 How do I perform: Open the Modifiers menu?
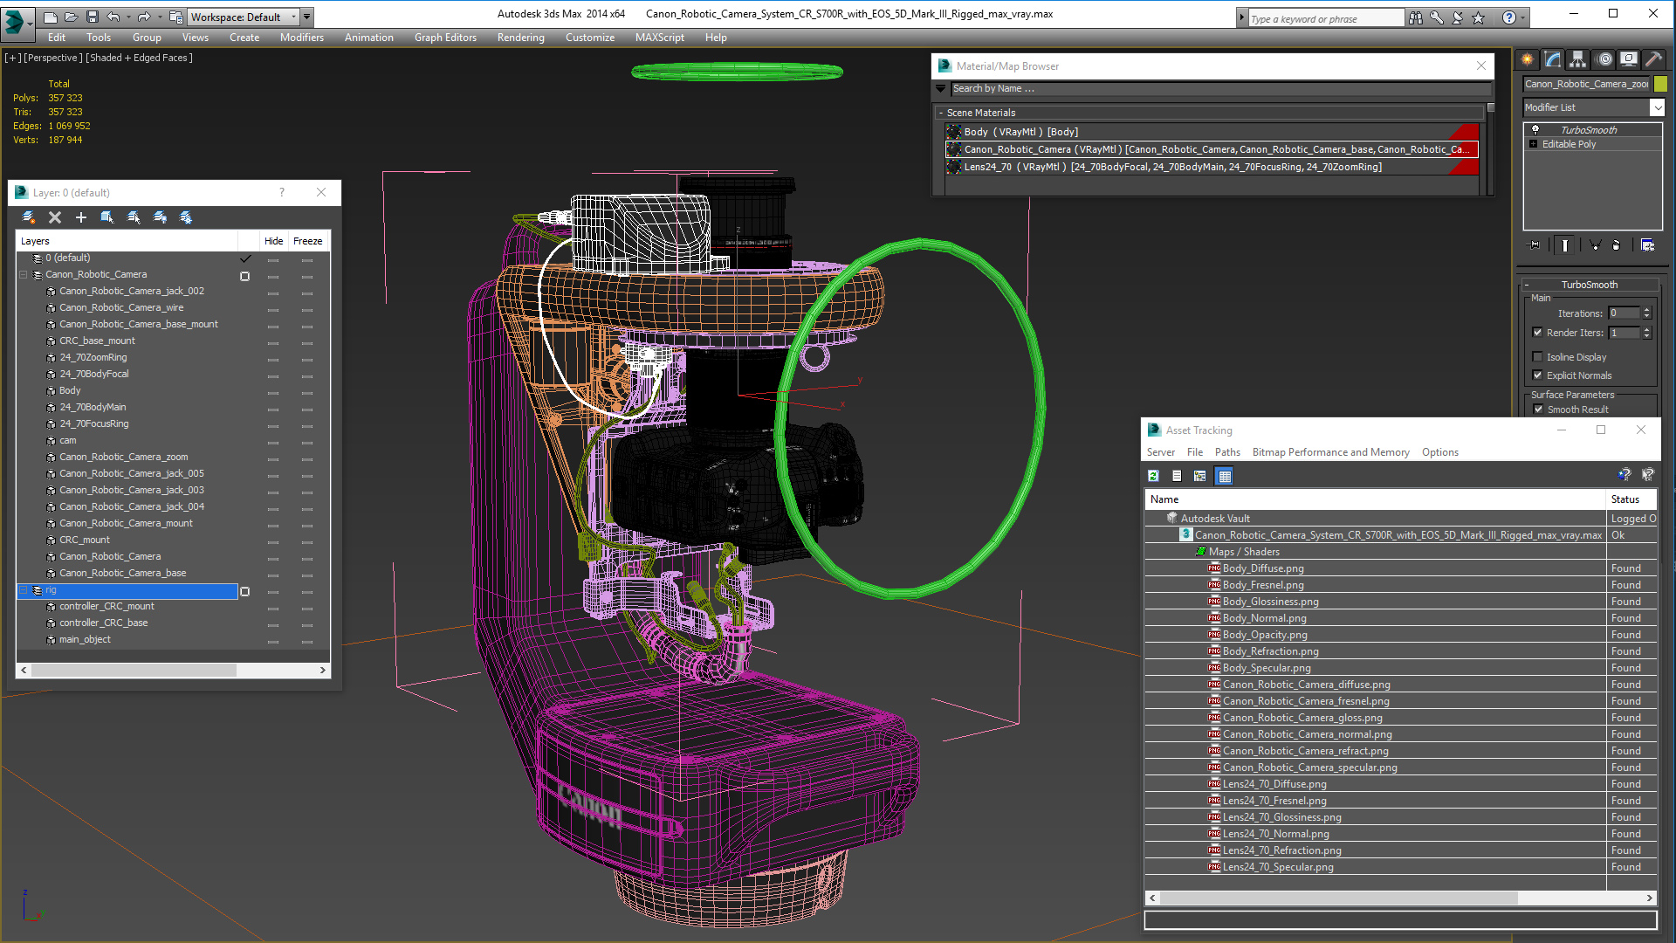[302, 38]
